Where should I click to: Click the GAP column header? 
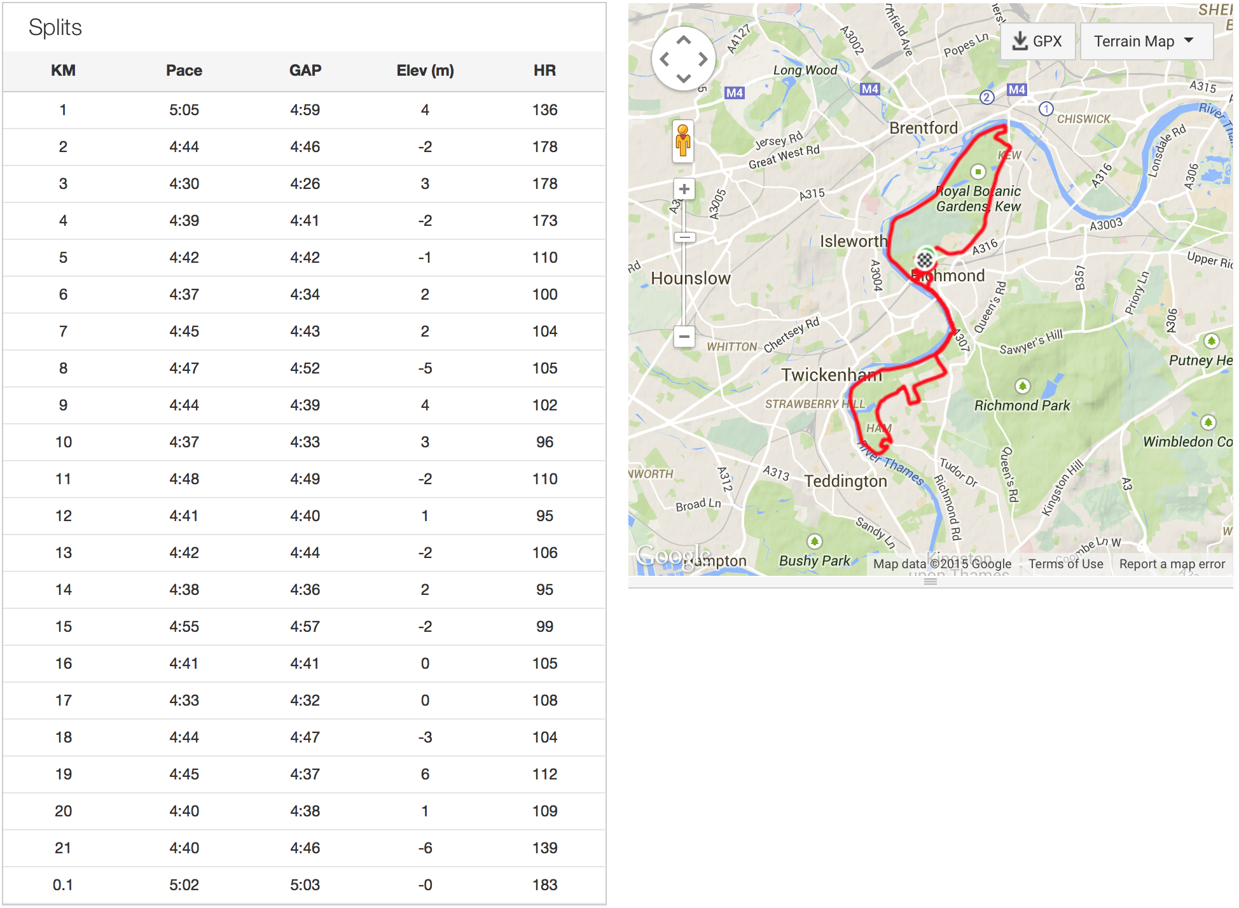[x=305, y=71]
